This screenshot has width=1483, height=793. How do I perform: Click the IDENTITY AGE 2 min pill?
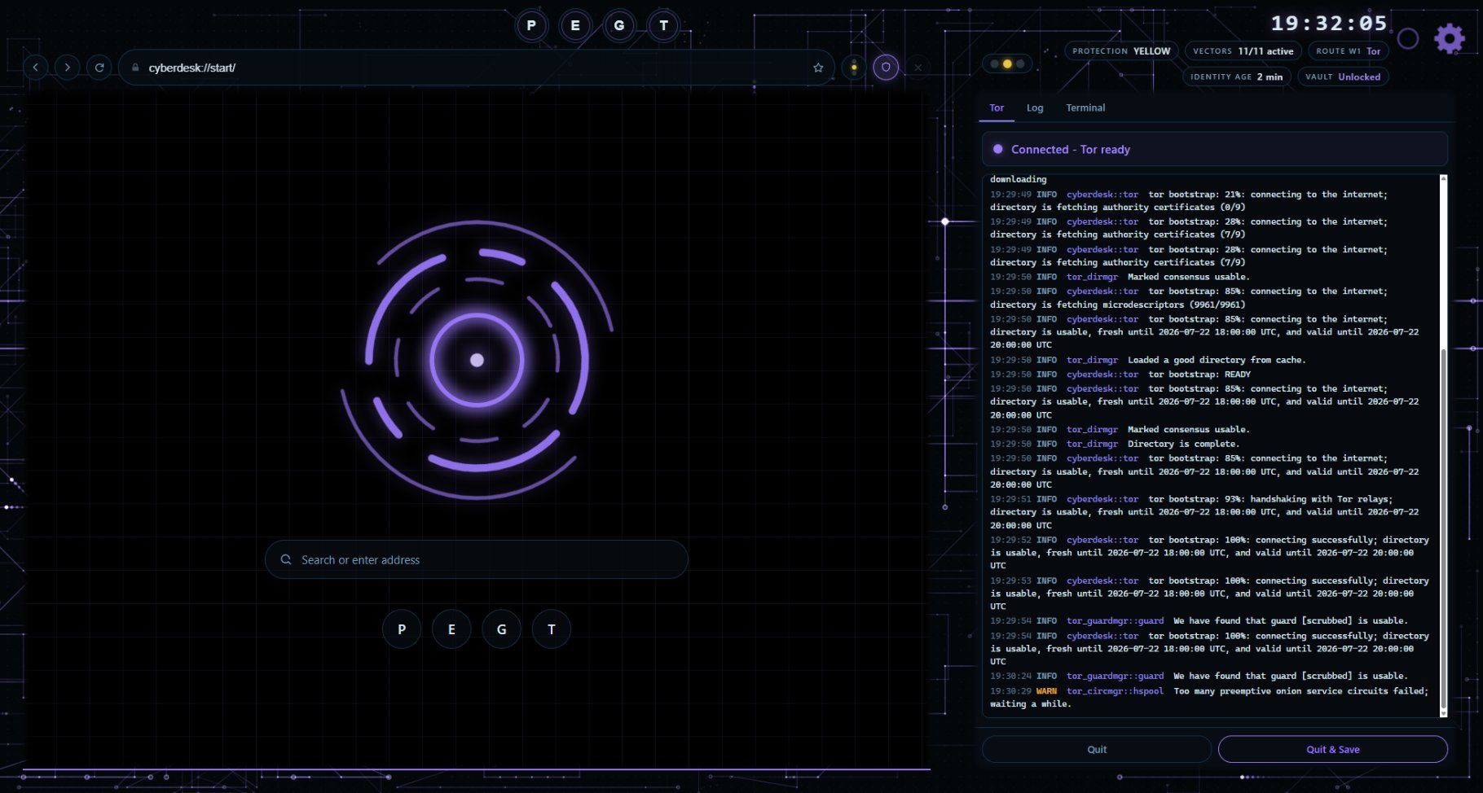click(x=1236, y=77)
